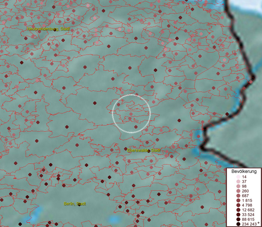Click the 'Berlin, Stadt' map label
Viewport: 262px width, 227px height.
(x=75, y=204)
